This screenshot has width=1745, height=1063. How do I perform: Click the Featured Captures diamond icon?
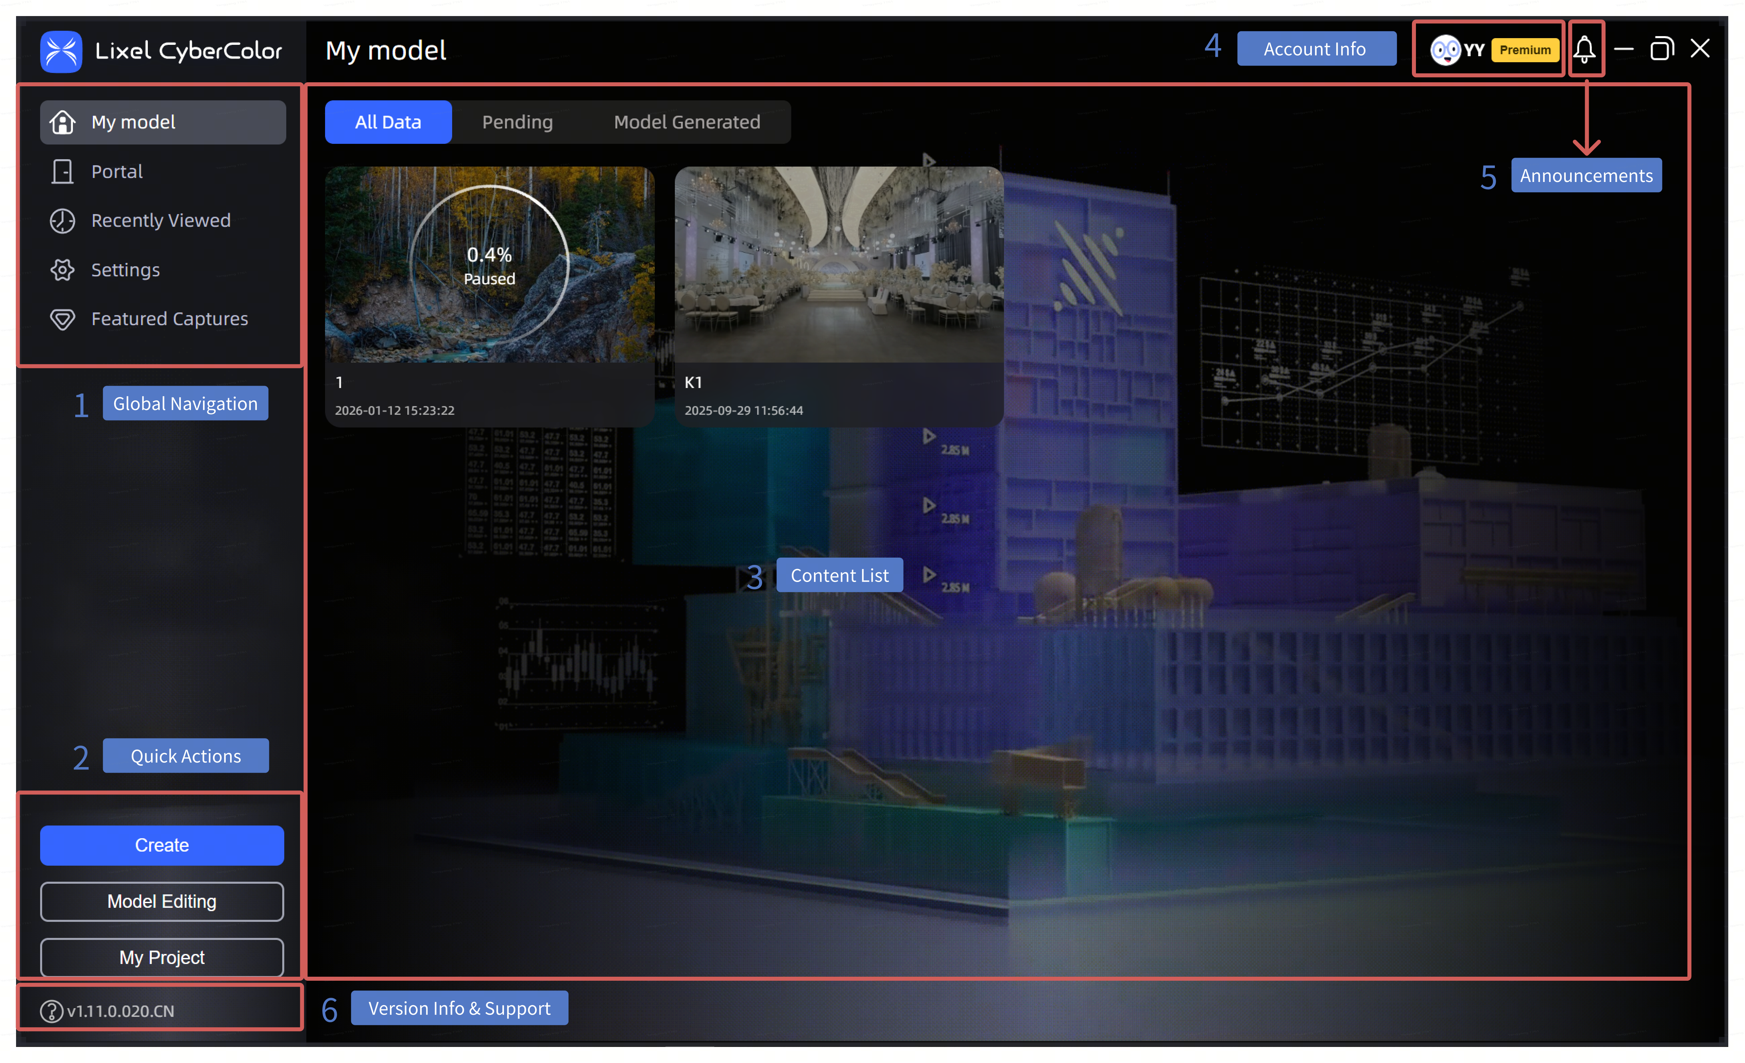62,319
